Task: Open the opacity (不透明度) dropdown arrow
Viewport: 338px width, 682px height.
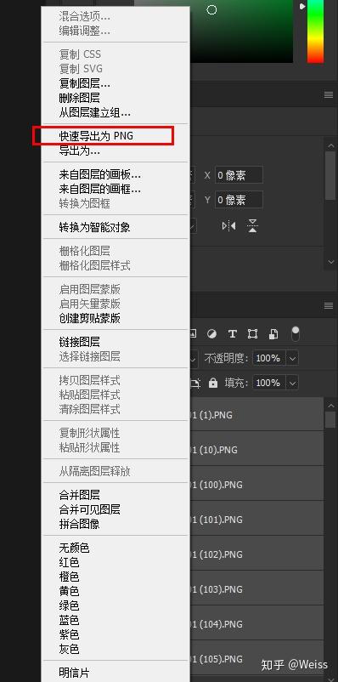Action: pyautogui.click(x=293, y=358)
